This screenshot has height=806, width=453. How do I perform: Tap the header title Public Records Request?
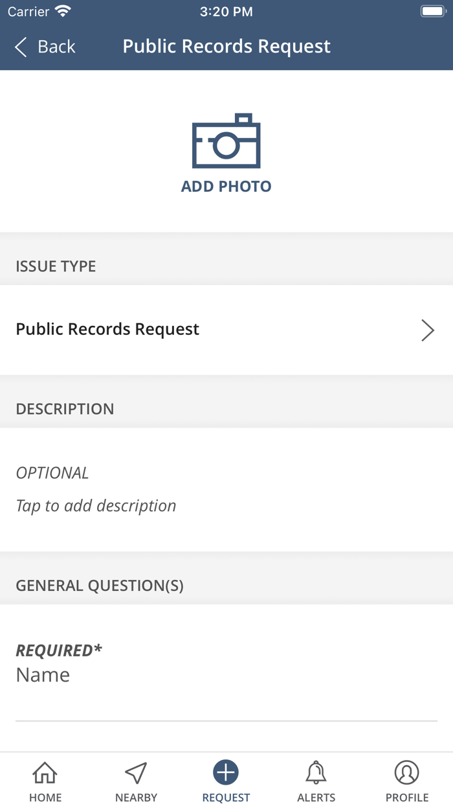pos(226,47)
